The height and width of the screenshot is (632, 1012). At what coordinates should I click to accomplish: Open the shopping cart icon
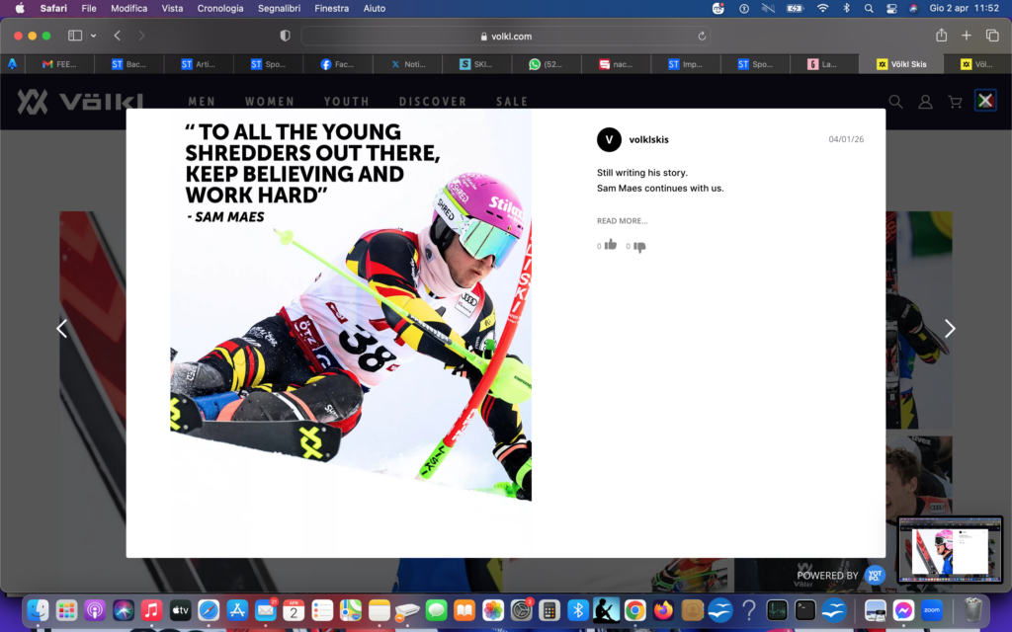click(955, 102)
